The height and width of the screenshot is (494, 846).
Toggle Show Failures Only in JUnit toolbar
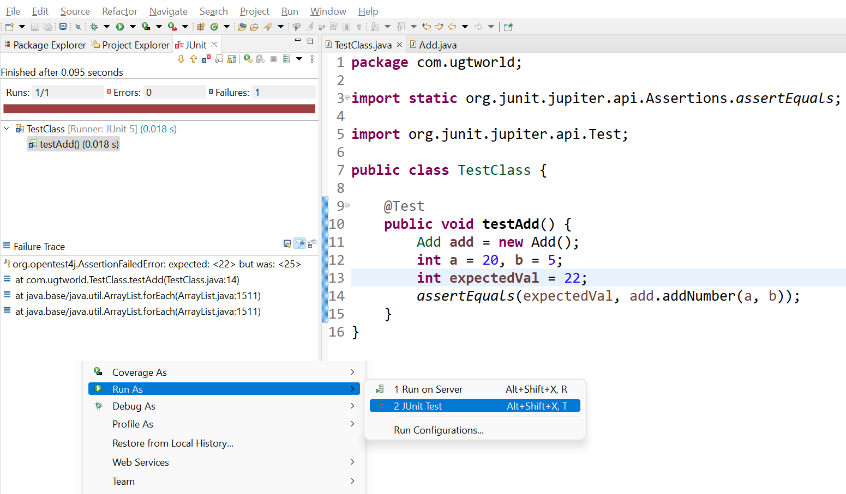tap(206, 59)
